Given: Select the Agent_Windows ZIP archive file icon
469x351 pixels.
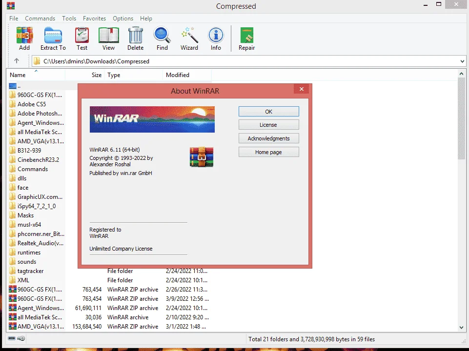Looking at the screenshot, I should (x=13, y=308).
